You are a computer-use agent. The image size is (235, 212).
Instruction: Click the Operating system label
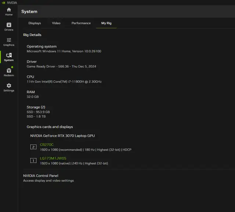pos(41,46)
